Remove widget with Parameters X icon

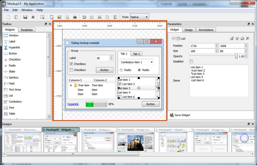pyautogui.click(x=248, y=38)
